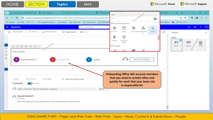This screenshot has height=120, width=213.
Task: Click the page vertical scrollbar thumb
Action: [167, 107]
